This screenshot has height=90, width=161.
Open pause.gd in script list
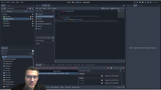pyautogui.click(x=40, y=14)
